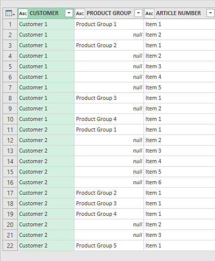Viewport: 215px width, 261px height.
Task: Click the Item 5 cell in row 7
Action: 179,87
